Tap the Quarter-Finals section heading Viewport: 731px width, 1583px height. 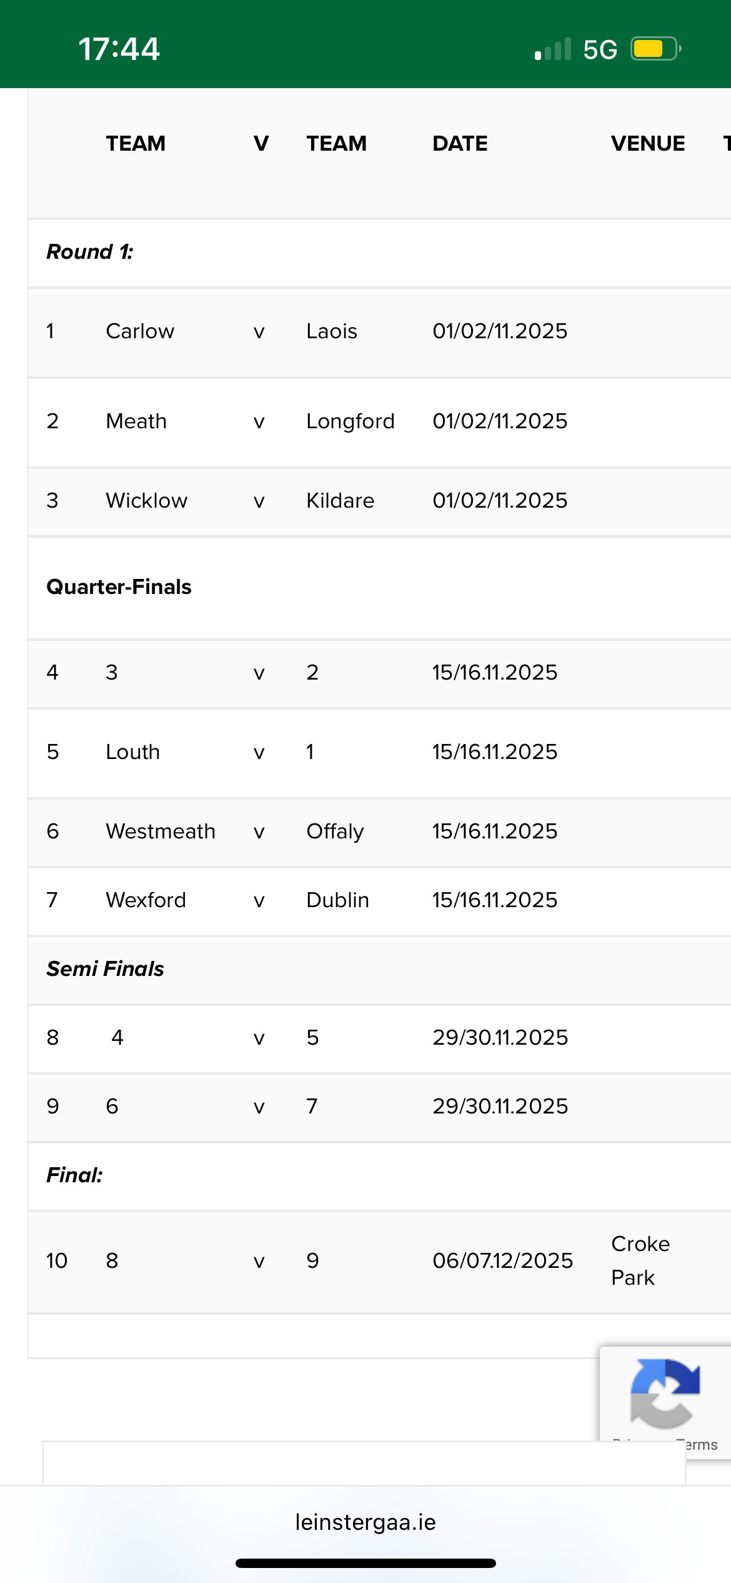click(x=119, y=587)
